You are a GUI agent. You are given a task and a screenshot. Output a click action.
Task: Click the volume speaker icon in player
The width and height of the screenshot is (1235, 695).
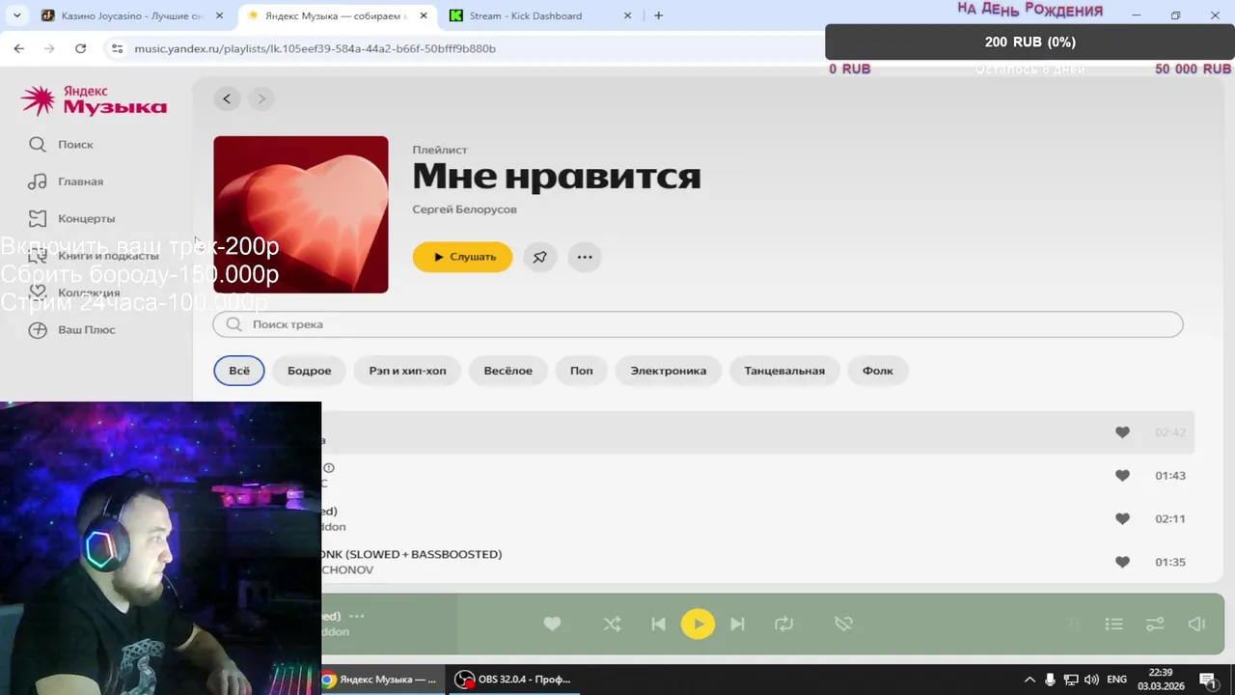pos(1196,625)
